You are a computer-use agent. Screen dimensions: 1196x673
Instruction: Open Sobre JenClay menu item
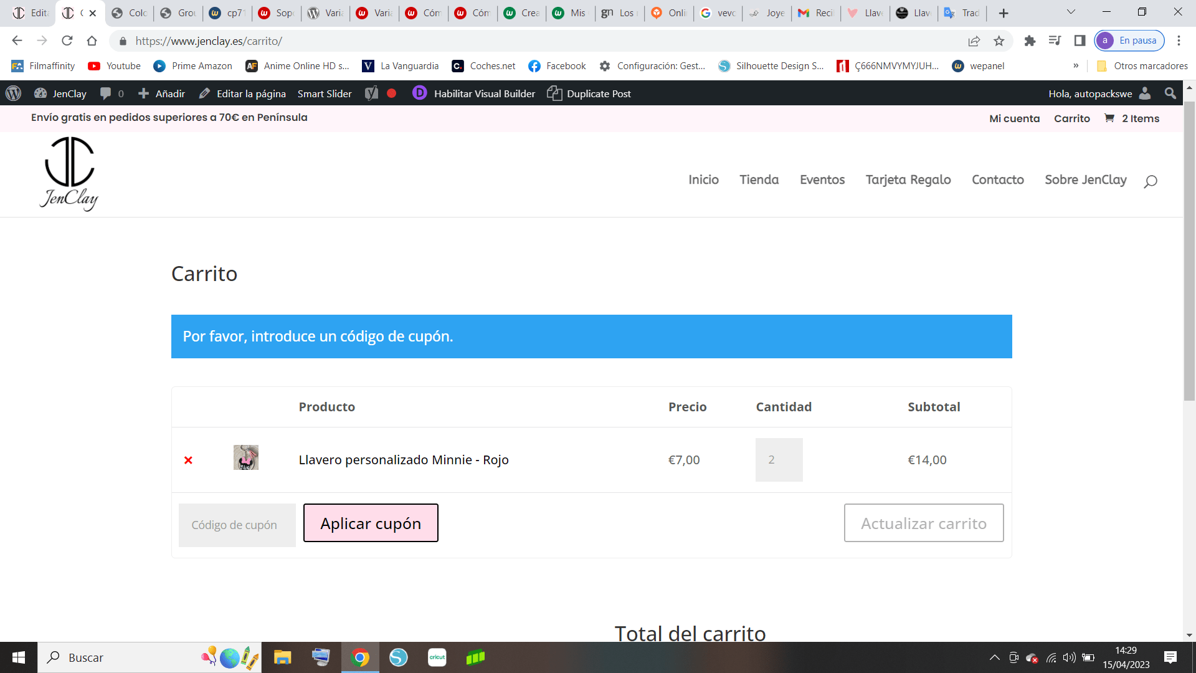point(1086,179)
